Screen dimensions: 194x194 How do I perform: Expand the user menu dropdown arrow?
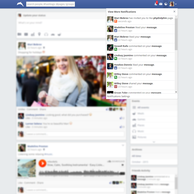176,4
